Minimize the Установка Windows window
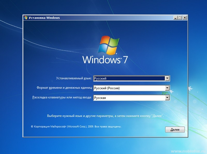Image resolution: width=207 pixels, height=154 pixels. click(176, 18)
